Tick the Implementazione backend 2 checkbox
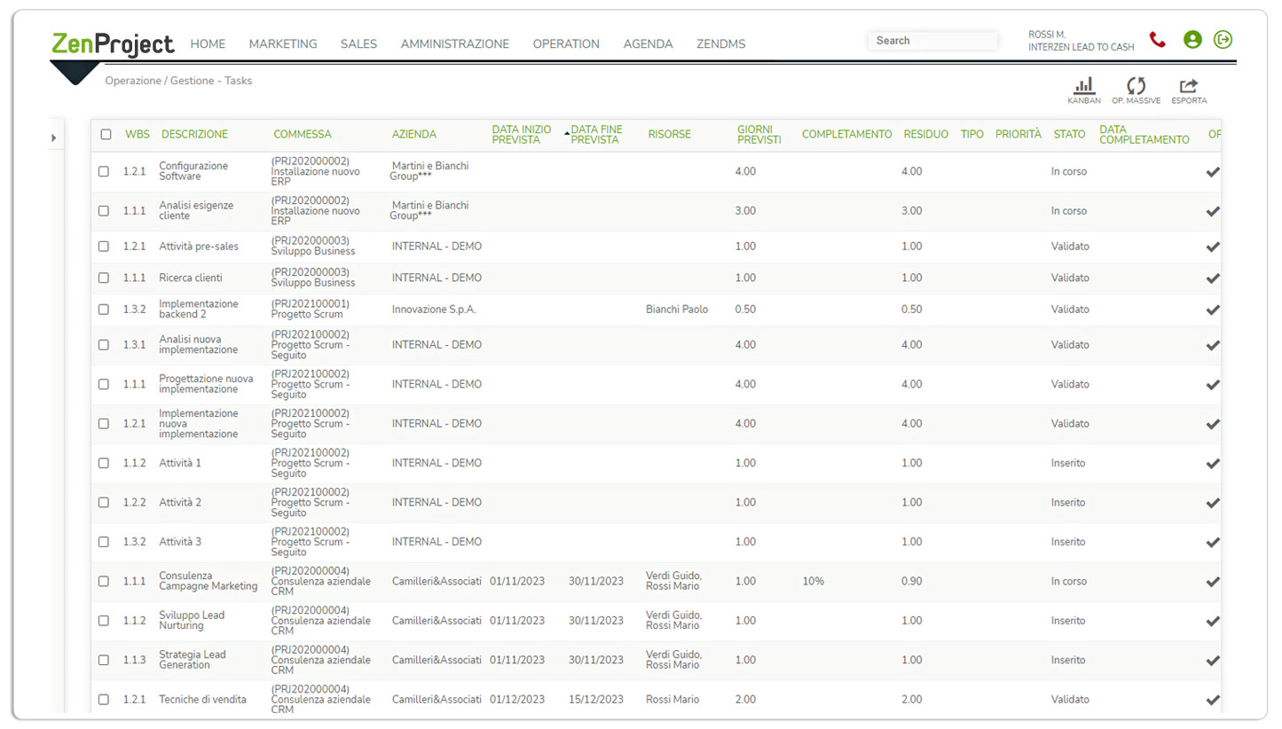Screen dimensions: 1282x729 (x=104, y=310)
